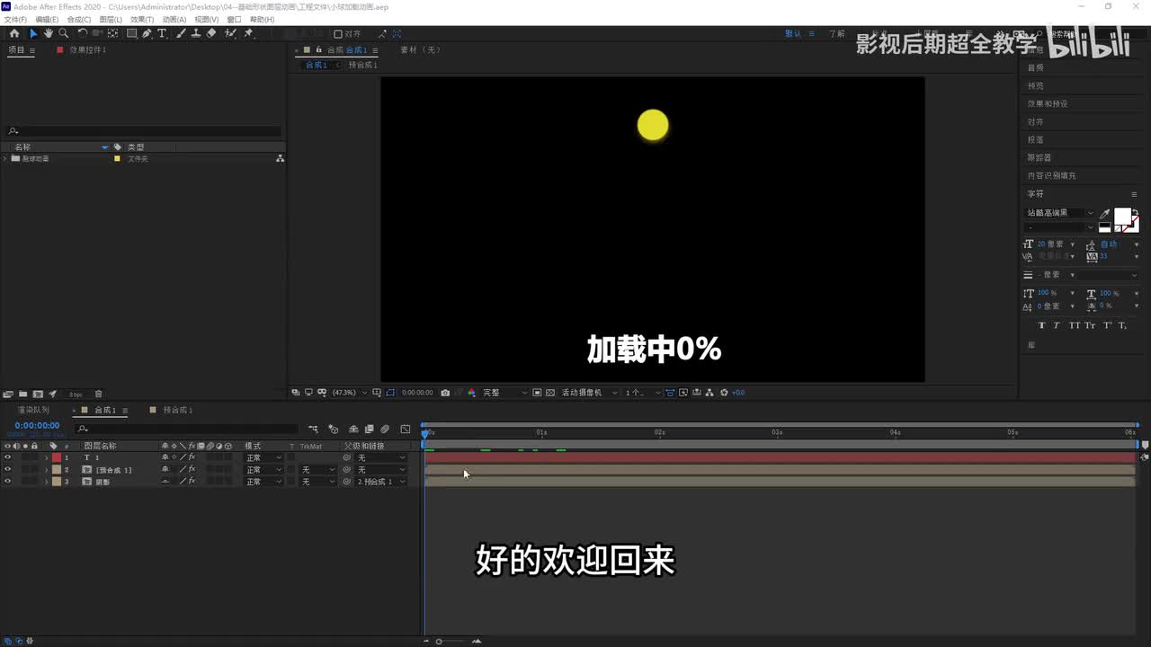
Task: Select the Pan Behind anchor point tool
Action: pos(112,33)
